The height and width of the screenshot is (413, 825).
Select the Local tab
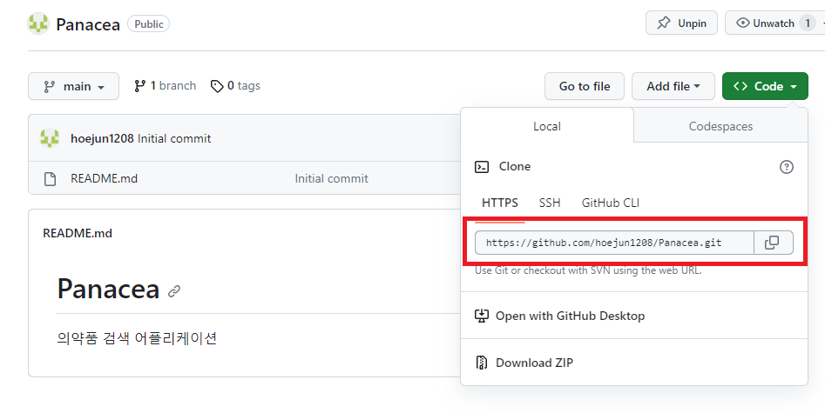(x=547, y=126)
